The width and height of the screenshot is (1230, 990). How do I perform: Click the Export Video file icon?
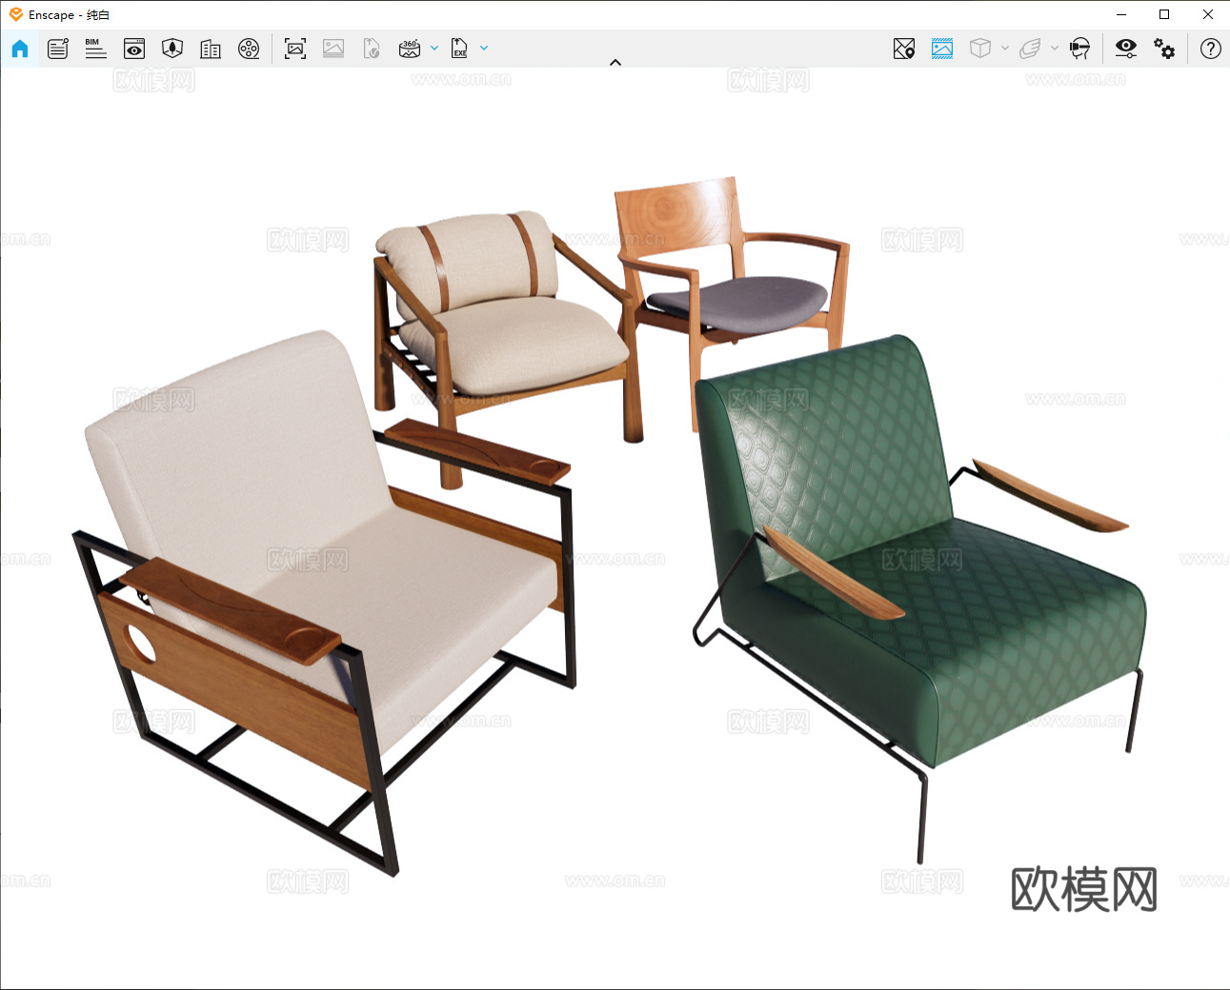pyautogui.click(x=372, y=49)
